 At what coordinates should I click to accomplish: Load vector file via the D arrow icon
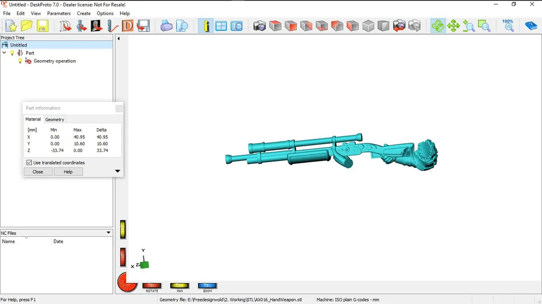(x=65, y=26)
